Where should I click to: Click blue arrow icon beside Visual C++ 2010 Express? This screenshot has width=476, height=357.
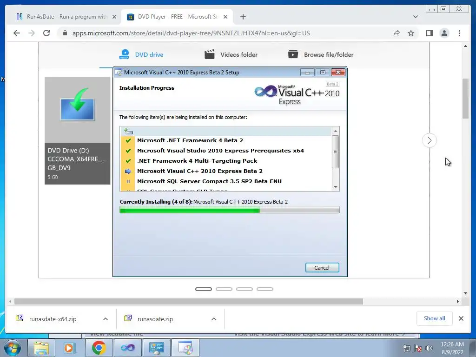(x=128, y=171)
